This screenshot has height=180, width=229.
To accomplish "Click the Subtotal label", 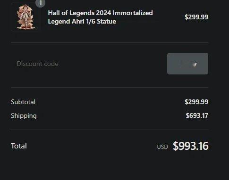I will click(23, 102).
